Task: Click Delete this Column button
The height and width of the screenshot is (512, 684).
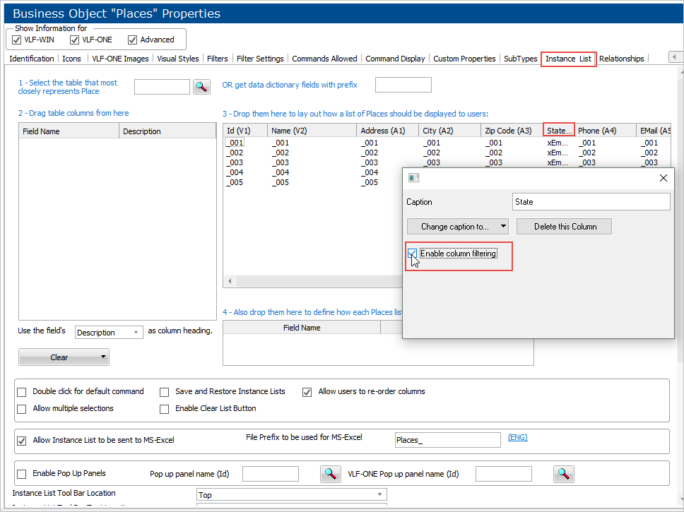Action: 563,227
